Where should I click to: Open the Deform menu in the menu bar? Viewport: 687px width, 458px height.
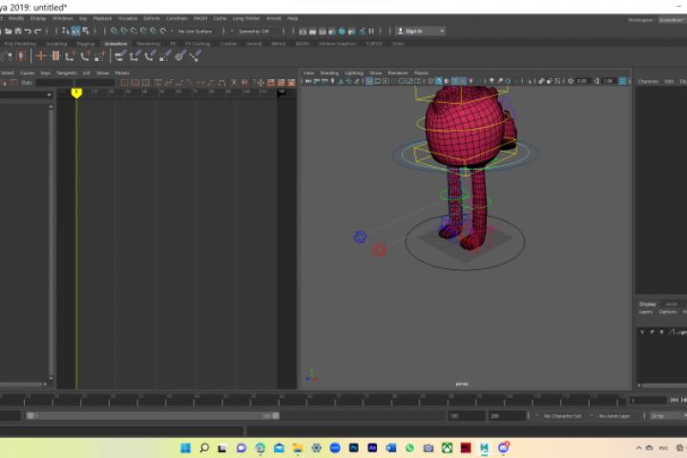[x=152, y=18]
